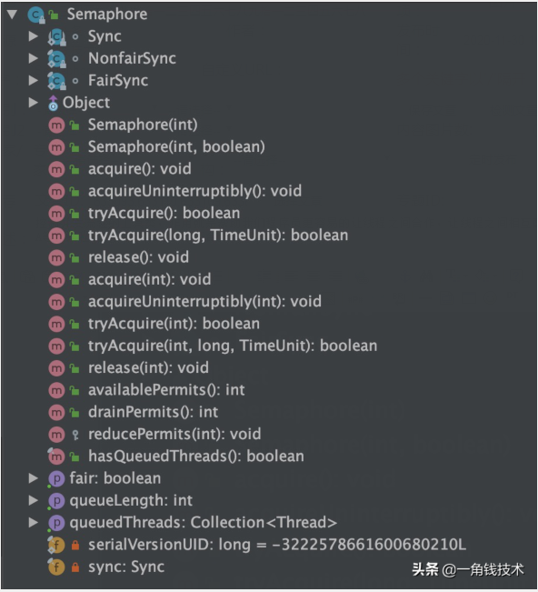Click the NonfairSync class icon
The width and height of the screenshot is (538, 592).
56,59
